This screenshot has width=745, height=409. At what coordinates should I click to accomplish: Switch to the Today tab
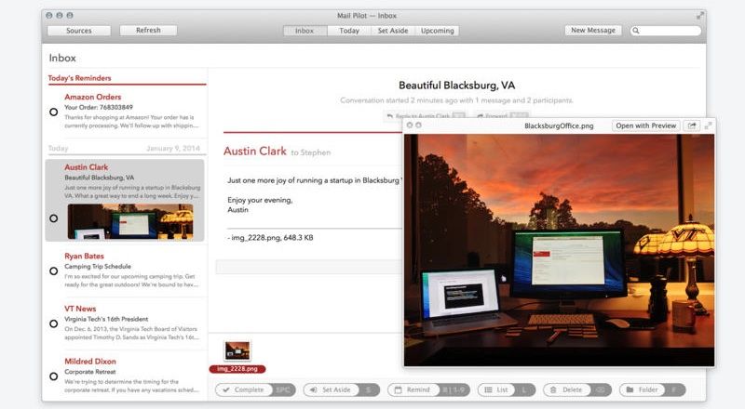pos(348,31)
